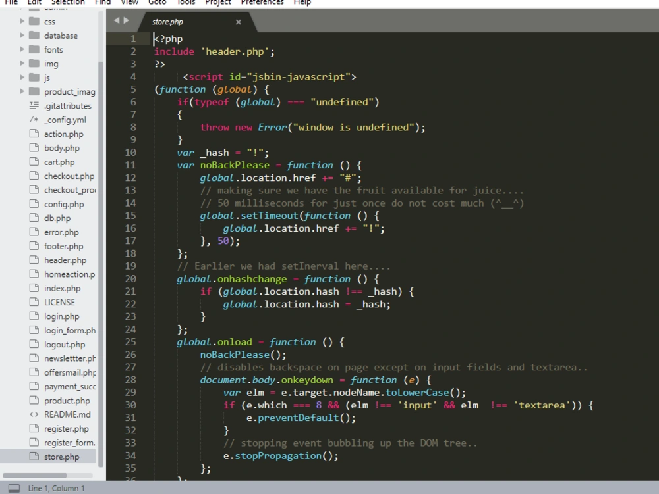Open the Help menu
Viewport: 659px width, 494px height.
pos(302,2)
